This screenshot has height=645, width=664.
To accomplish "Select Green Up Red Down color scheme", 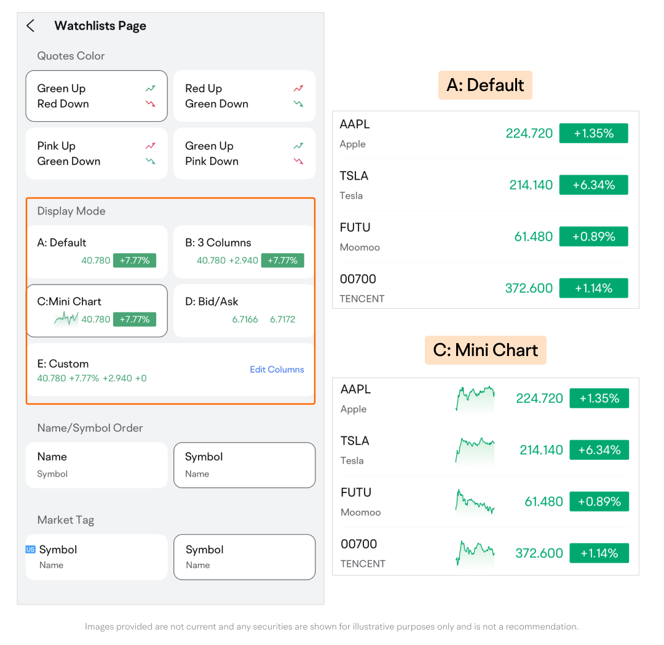I will [x=97, y=96].
